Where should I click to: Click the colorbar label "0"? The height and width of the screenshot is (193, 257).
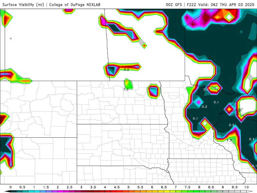[x=11, y=187]
